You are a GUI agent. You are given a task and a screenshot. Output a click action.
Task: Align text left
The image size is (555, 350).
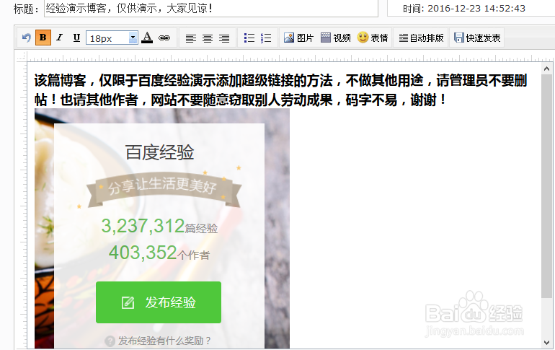click(x=191, y=38)
